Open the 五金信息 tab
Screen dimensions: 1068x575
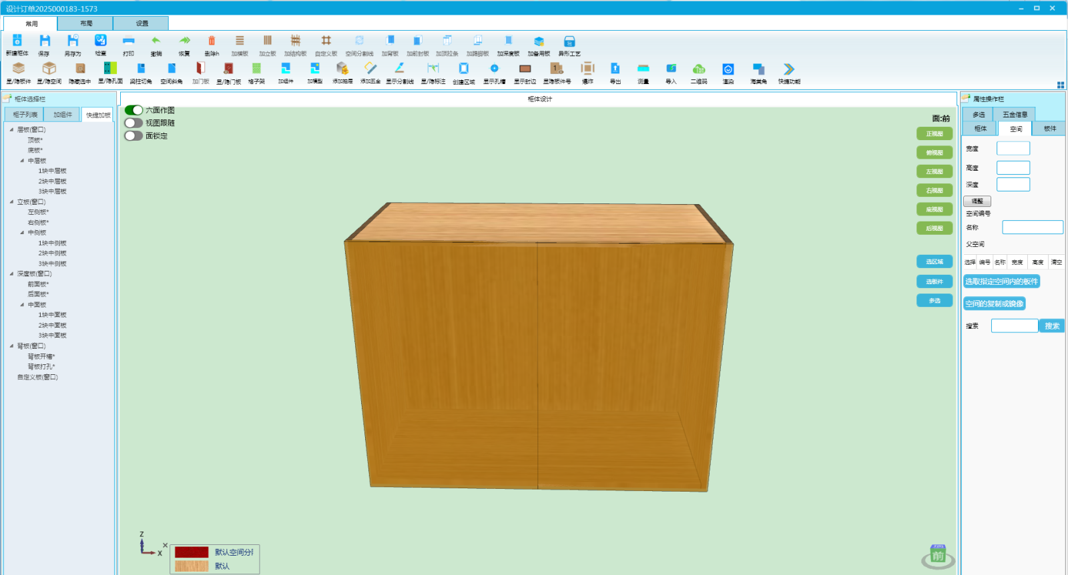point(1015,115)
